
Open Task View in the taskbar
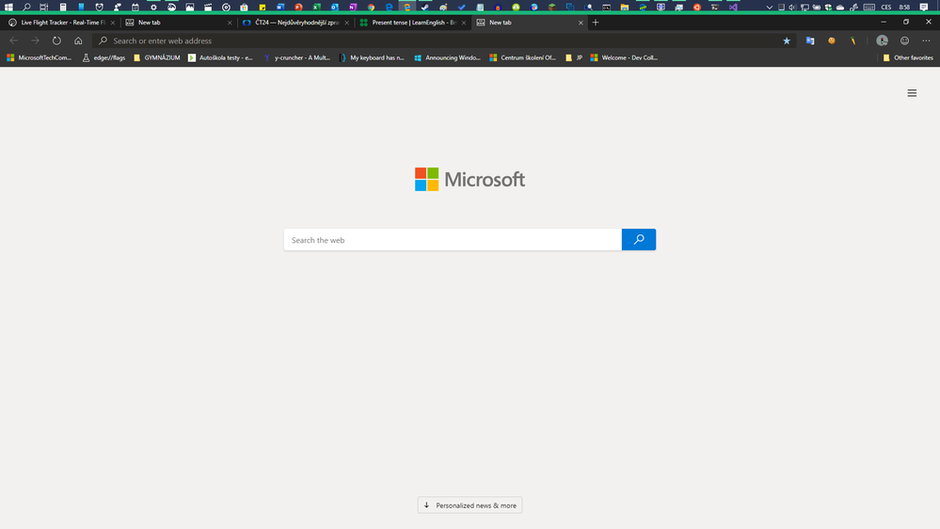point(44,8)
